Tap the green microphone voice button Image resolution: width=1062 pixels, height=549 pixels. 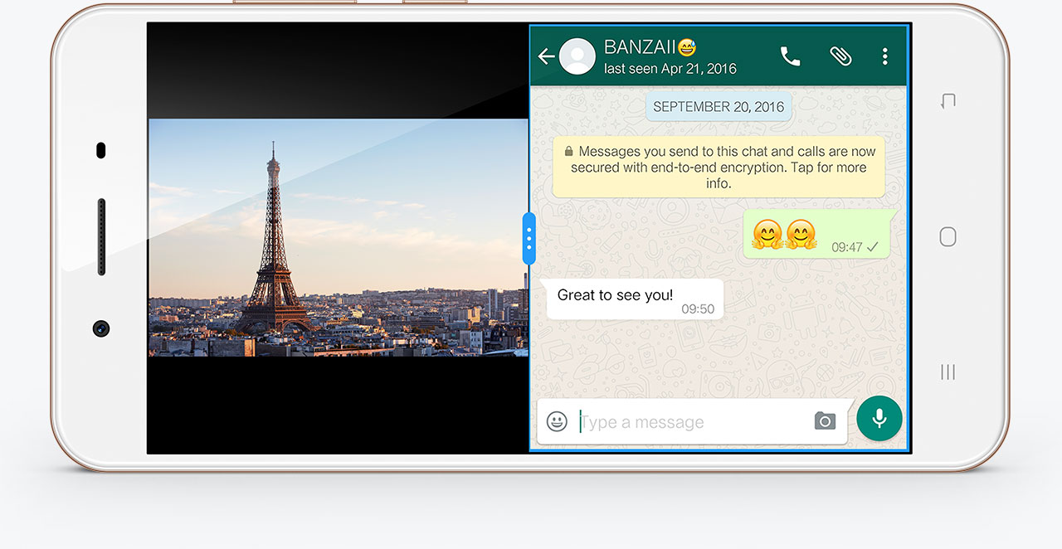879,418
